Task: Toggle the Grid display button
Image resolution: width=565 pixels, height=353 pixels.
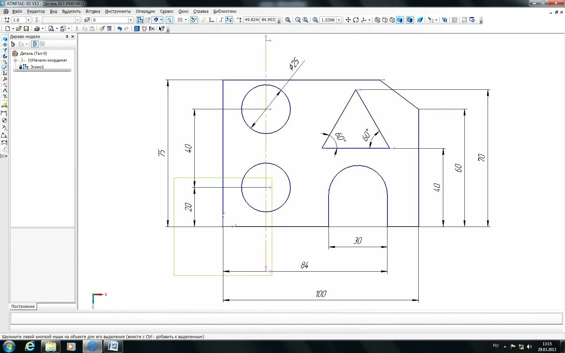Action: point(180,20)
